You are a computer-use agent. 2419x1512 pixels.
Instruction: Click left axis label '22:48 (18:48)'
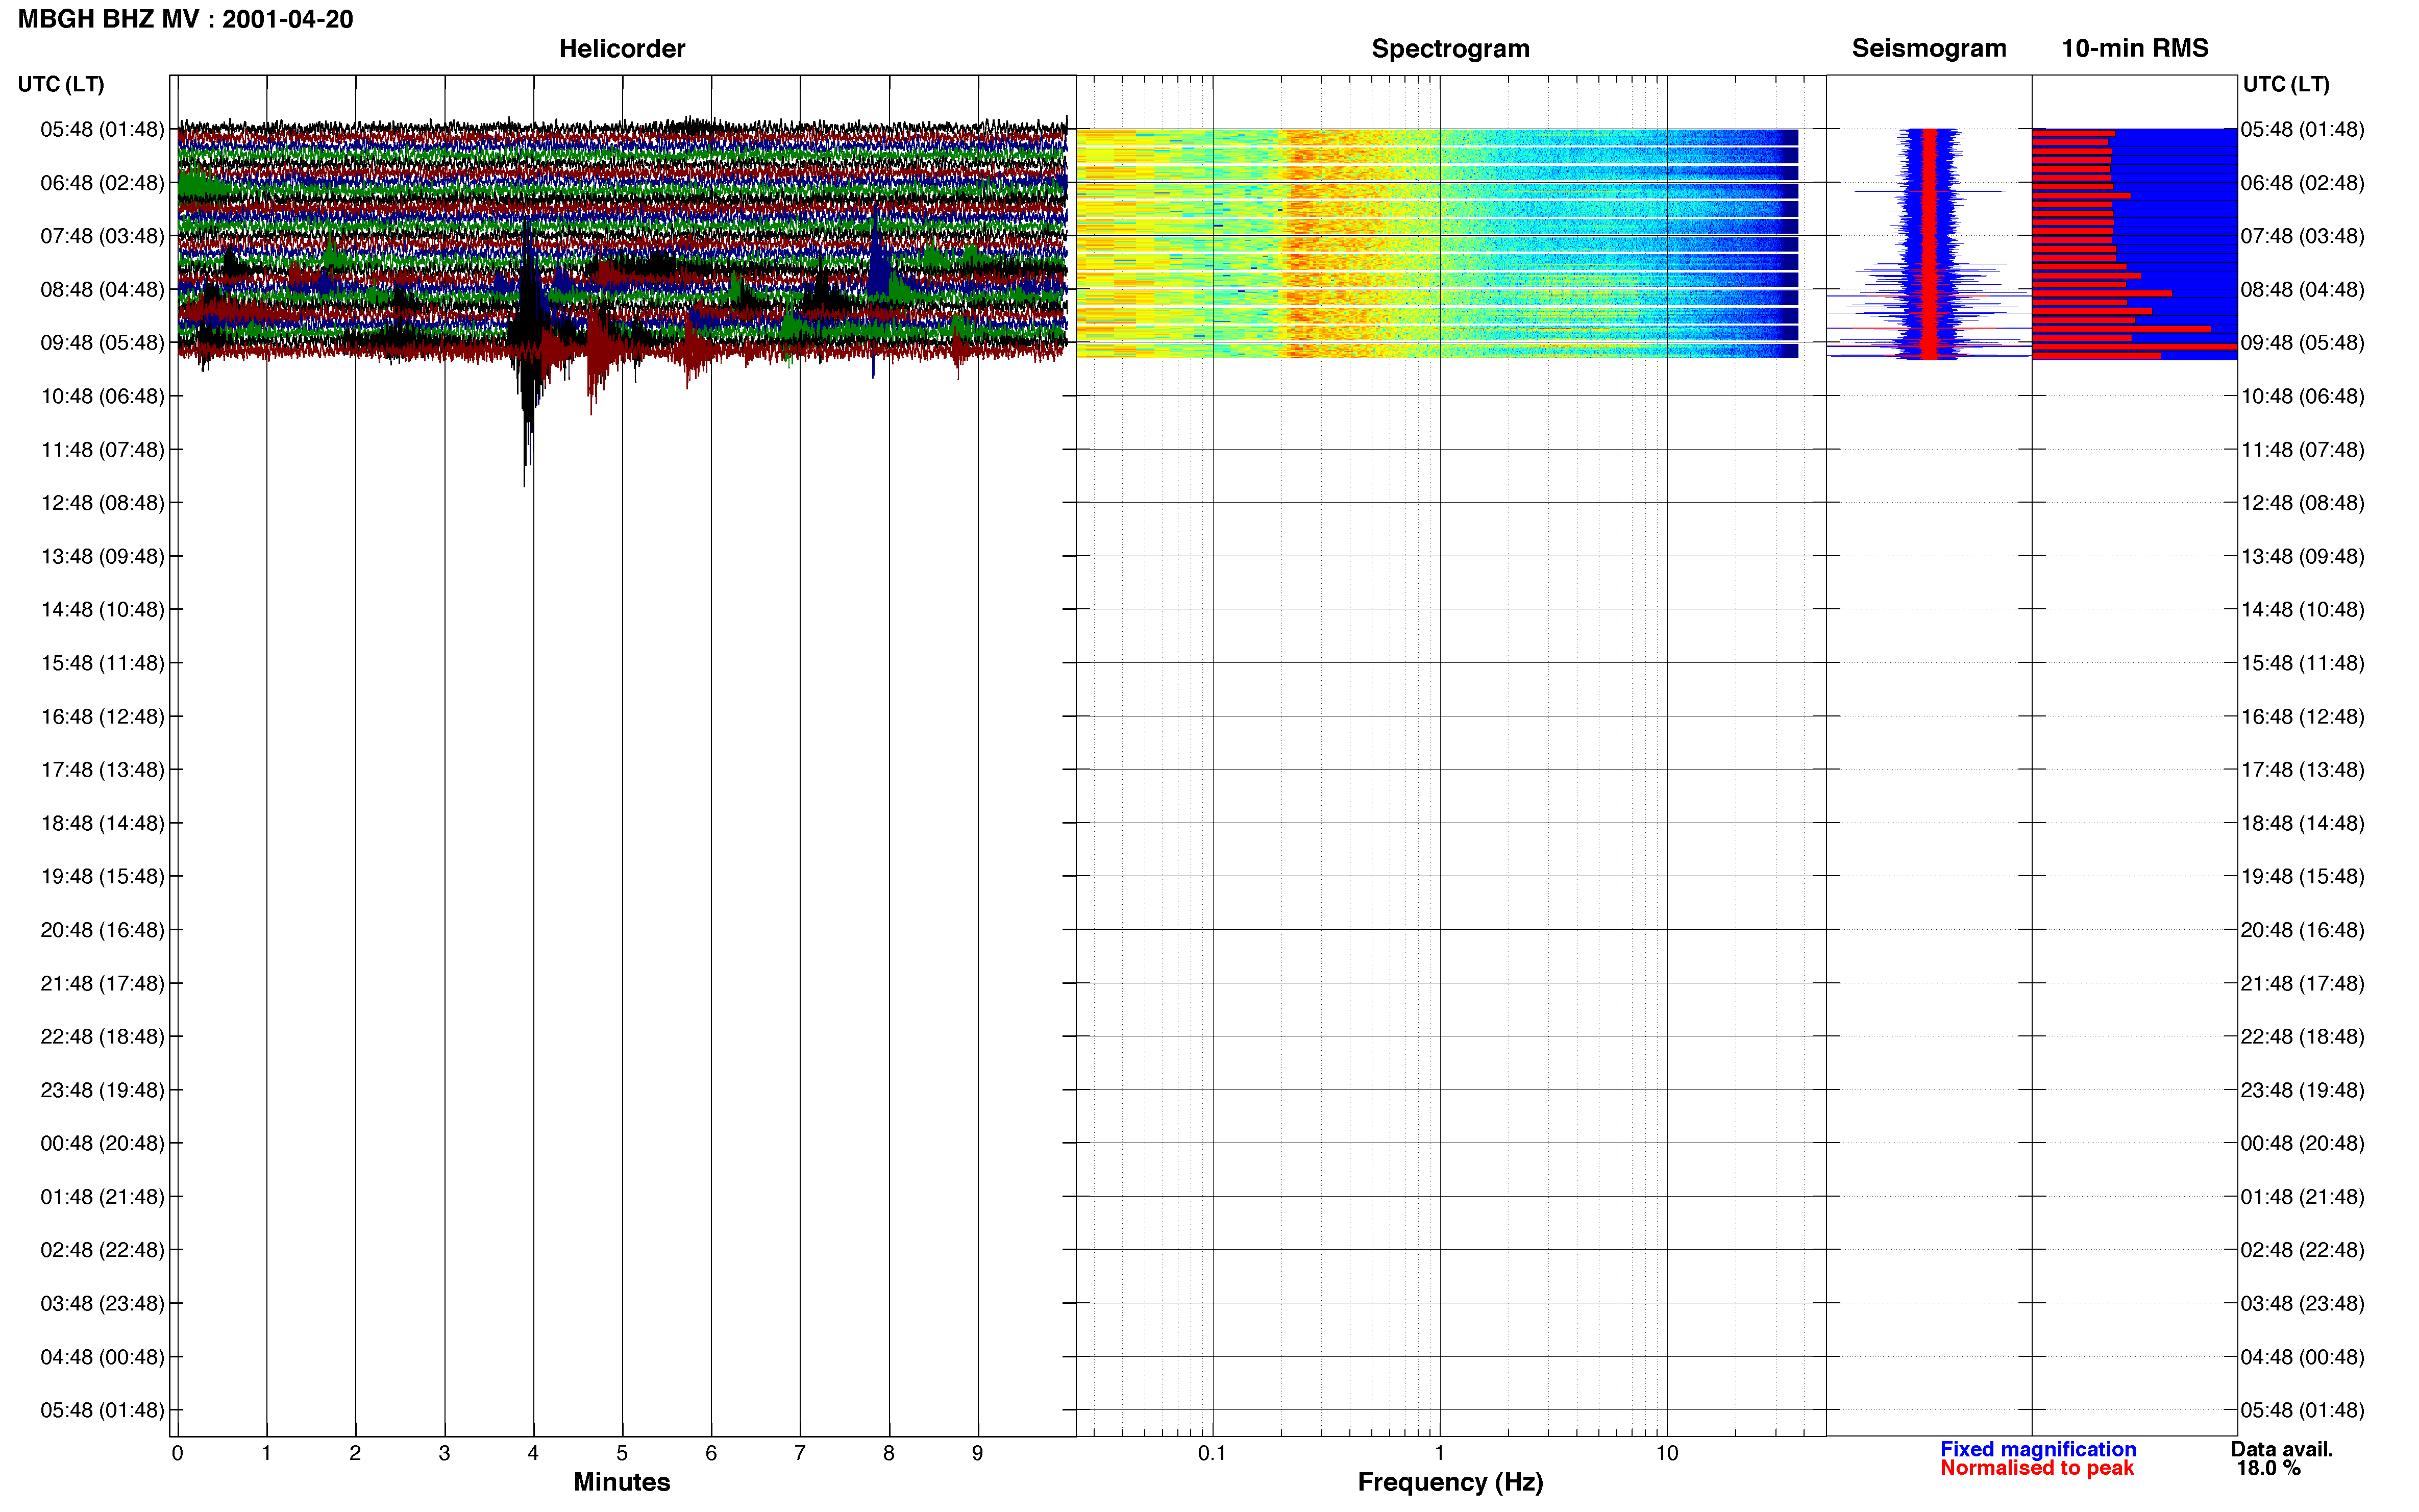102,1037
